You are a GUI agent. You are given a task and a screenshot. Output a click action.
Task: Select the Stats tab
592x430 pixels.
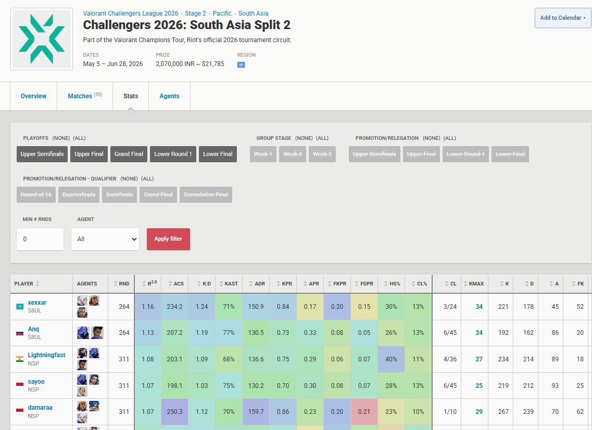tap(131, 96)
